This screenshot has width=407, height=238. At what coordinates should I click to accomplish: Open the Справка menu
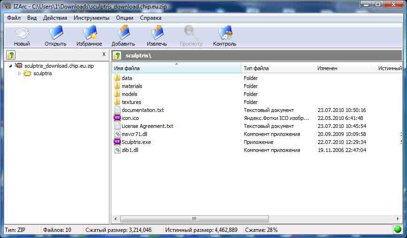click(151, 18)
